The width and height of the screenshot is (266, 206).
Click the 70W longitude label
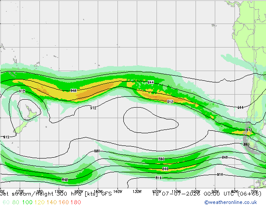[254, 192]
